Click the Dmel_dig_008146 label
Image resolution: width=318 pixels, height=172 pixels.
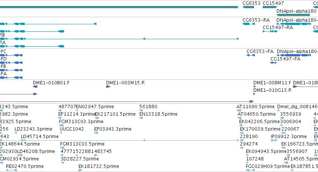[297, 107]
